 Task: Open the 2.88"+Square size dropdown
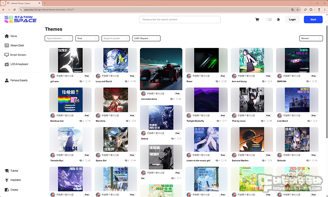pyautogui.click(x=146, y=39)
